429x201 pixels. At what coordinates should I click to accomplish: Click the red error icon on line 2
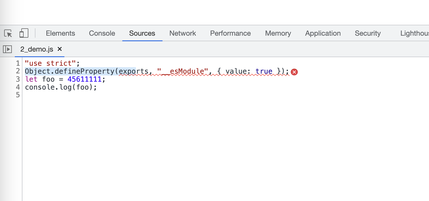[294, 72]
